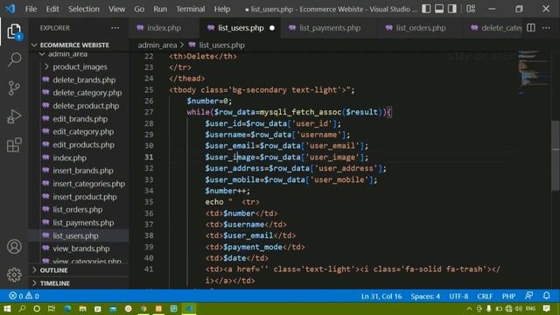The image size is (560, 315).
Task: Open the Manage gear icon
Action: coord(14,275)
